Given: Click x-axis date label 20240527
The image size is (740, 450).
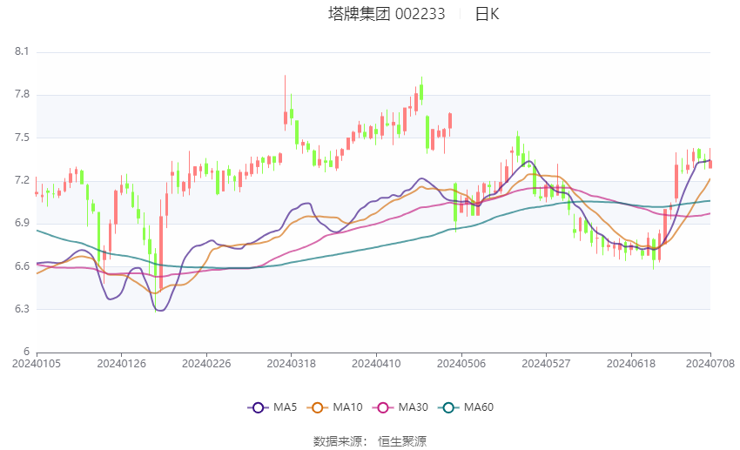Looking at the screenshot, I should (546, 364).
